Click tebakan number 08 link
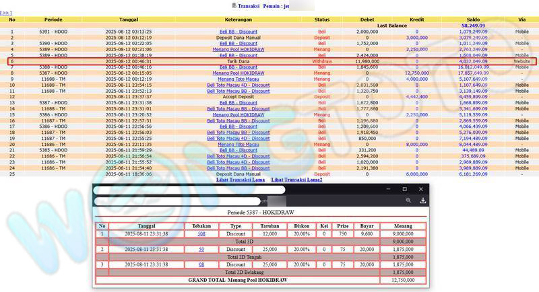 201,264
